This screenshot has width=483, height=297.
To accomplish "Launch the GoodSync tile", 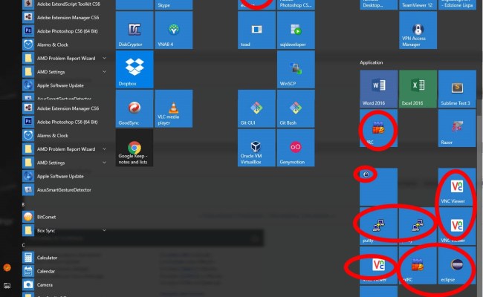I will [134, 108].
